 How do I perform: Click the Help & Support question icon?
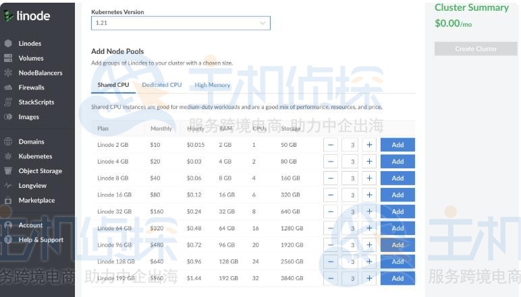[8, 240]
